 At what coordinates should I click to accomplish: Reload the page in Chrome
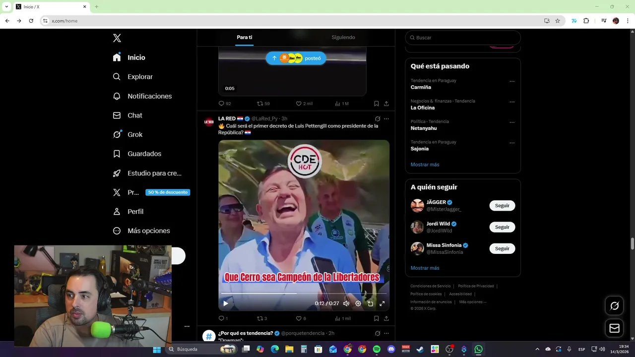(31, 21)
